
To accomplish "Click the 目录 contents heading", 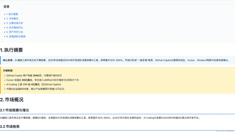I will point(7,7).
